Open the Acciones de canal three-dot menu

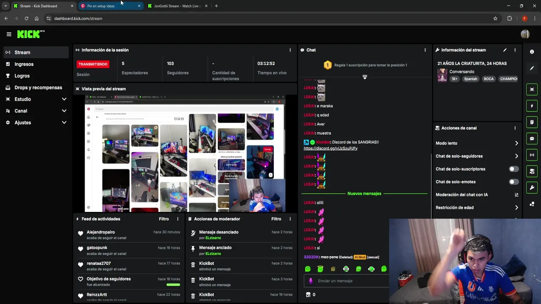[x=515, y=128]
